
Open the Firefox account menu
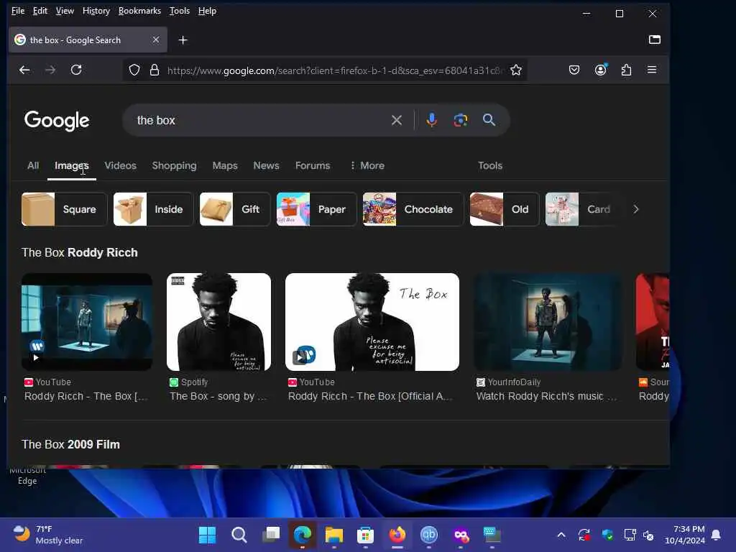click(x=600, y=70)
